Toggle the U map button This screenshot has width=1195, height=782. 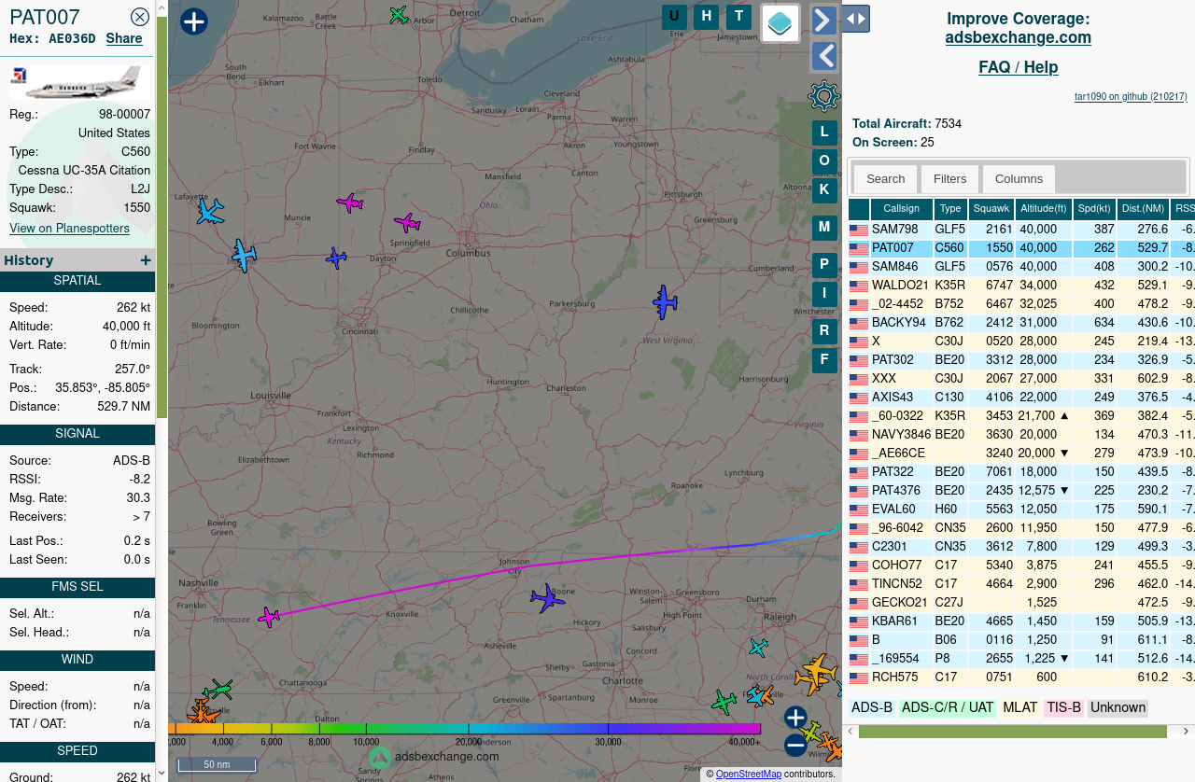click(675, 17)
